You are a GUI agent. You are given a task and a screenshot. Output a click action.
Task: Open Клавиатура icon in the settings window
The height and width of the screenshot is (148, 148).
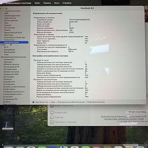point(52,113)
